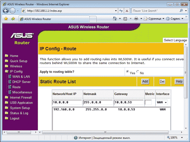
Task: Click the Favorites Center star icon
Action: point(6,19)
